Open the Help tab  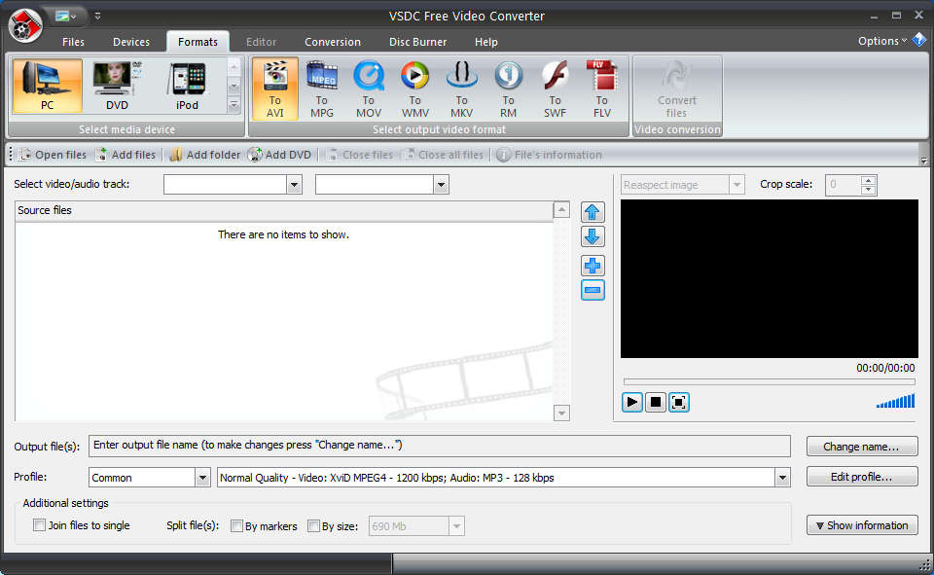point(486,42)
